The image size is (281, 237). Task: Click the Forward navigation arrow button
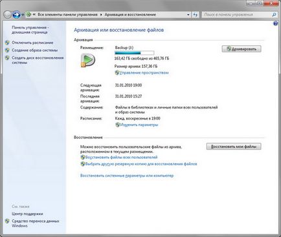(x=16, y=15)
